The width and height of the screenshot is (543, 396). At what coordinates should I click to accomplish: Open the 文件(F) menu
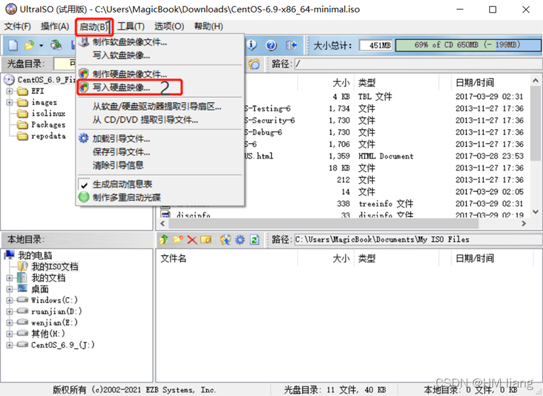tap(17, 26)
